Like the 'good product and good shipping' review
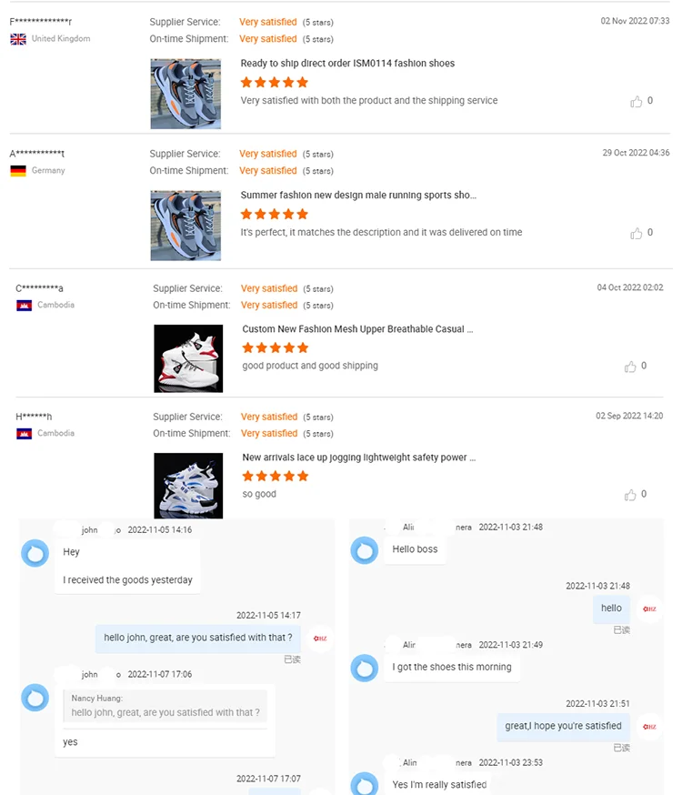This screenshot has width=682, height=795. (x=630, y=367)
